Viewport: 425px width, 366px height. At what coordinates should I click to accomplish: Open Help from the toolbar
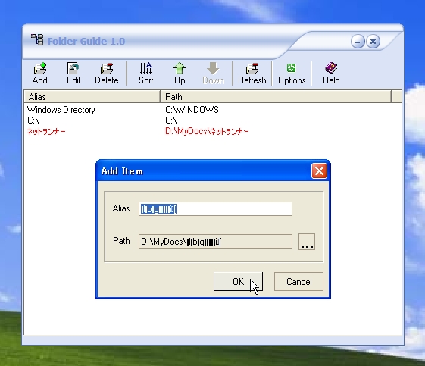[331, 74]
